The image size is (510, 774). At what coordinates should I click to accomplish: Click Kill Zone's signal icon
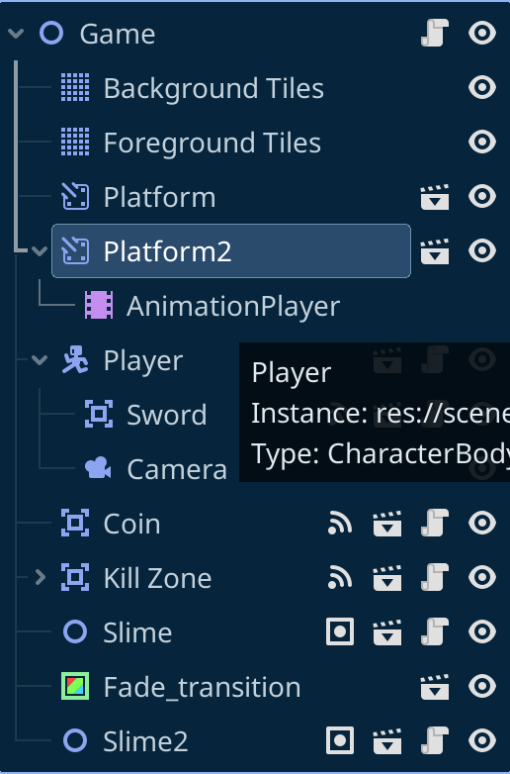tap(340, 578)
